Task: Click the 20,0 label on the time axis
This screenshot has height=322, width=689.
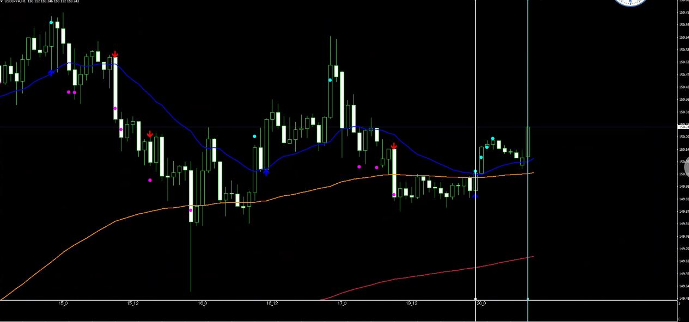Action: point(481,304)
